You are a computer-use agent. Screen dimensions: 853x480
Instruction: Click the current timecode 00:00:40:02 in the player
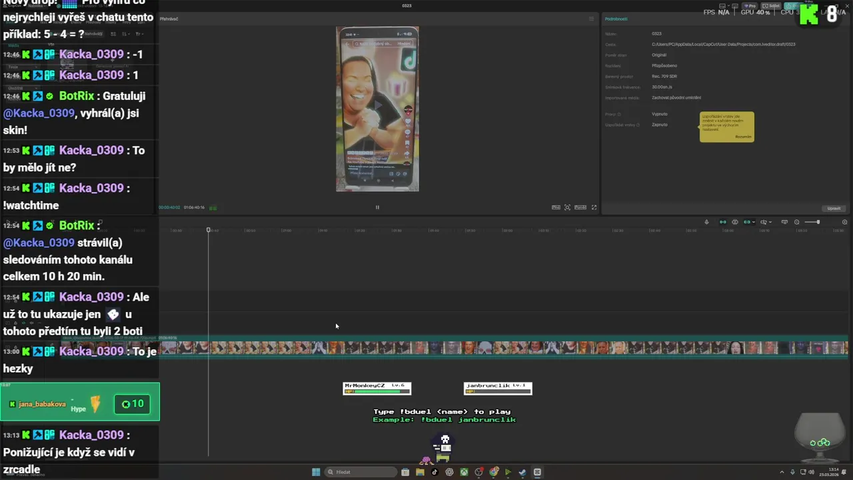point(170,207)
